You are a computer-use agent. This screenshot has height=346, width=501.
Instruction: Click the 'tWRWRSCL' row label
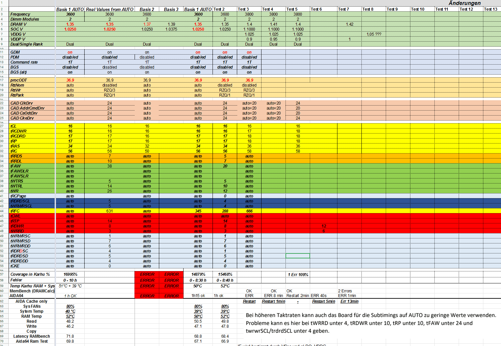point(21,206)
